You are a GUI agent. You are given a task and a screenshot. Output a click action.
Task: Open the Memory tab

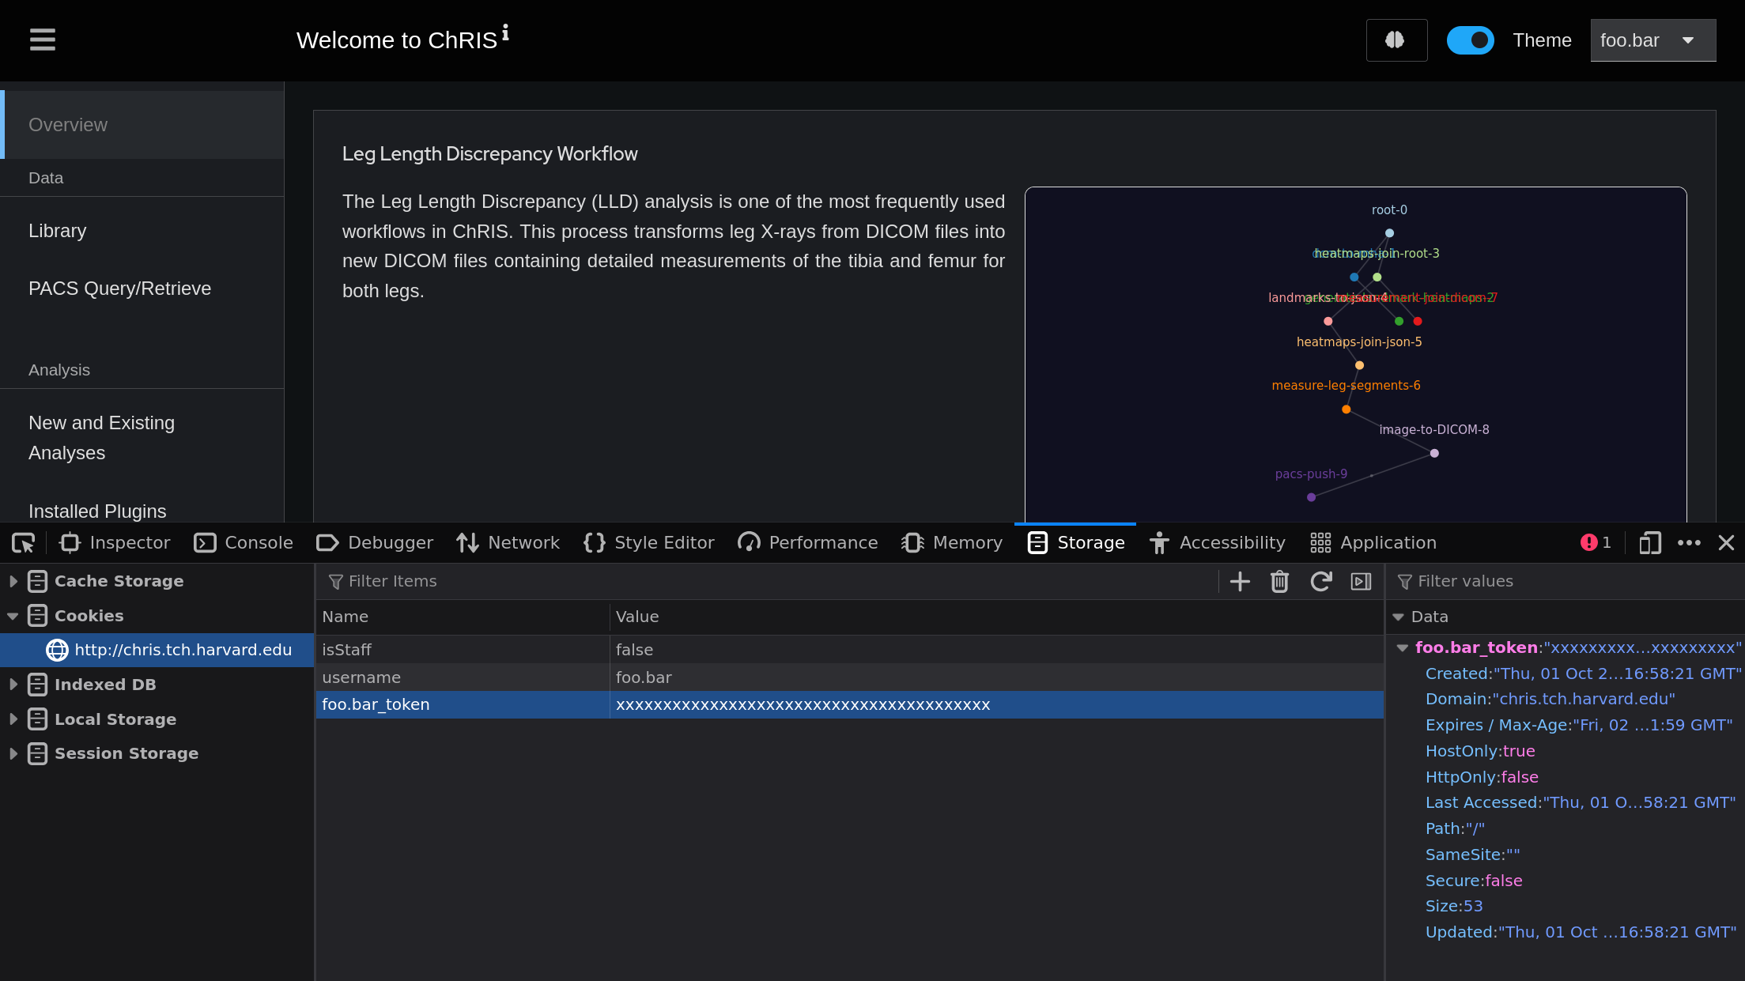coord(952,543)
